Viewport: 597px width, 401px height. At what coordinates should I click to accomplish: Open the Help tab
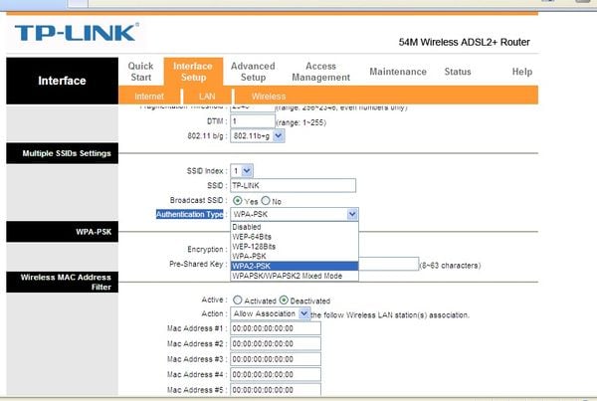pyautogui.click(x=522, y=72)
